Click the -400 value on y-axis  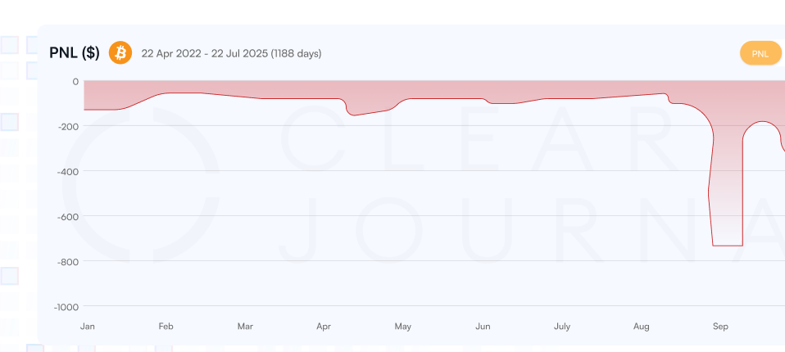click(67, 172)
